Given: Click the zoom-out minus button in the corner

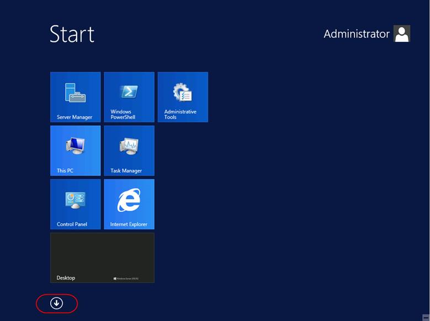Looking at the screenshot, I should point(426,318).
